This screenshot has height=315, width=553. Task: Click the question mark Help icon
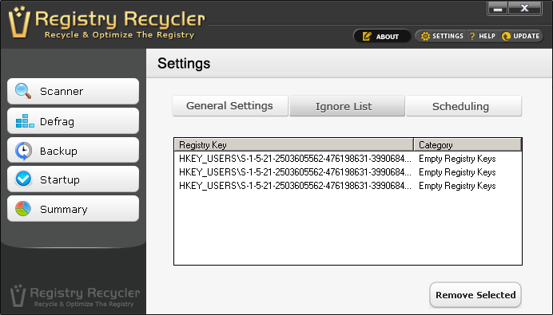[472, 36]
